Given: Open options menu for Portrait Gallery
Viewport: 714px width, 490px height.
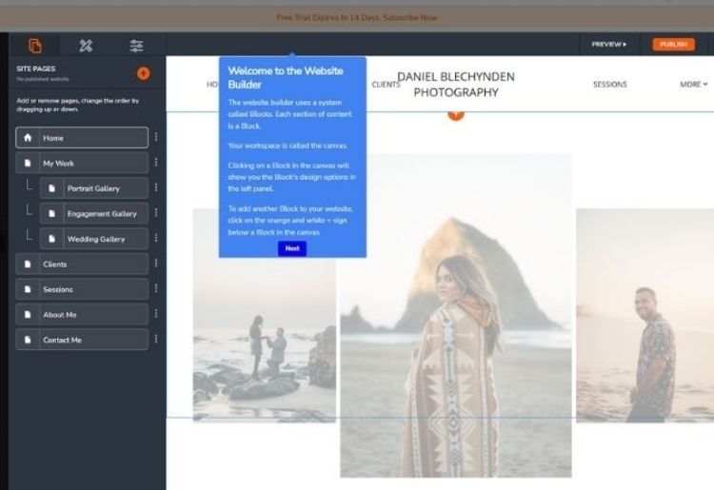Looking at the screenshot, I should [x=156, y=187].
